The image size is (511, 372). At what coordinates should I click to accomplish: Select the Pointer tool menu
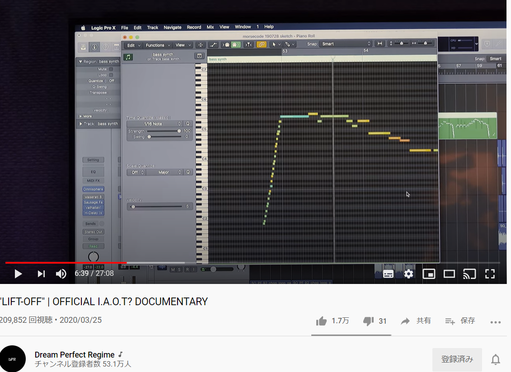[x=276, y=44]
